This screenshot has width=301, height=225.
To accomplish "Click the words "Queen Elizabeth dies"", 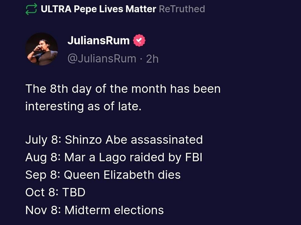I will tap(122, 175).
